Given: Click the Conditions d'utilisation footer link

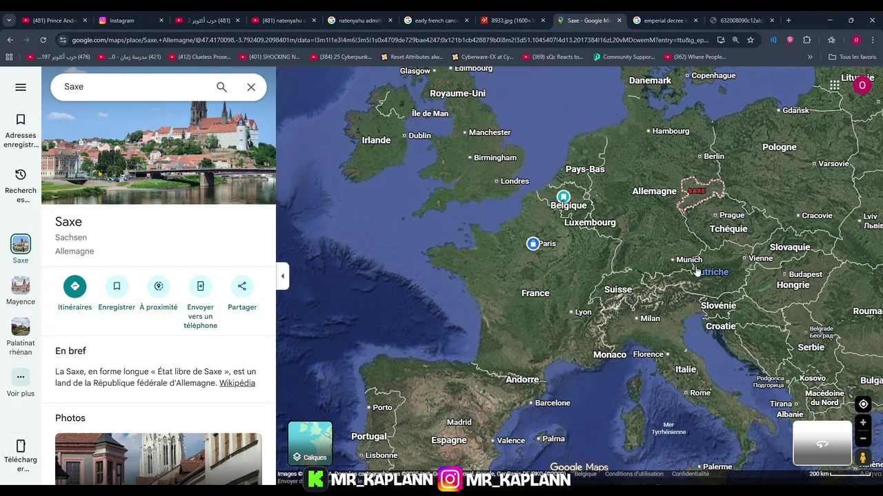Looking at the screenshot, I should [634, 474].
